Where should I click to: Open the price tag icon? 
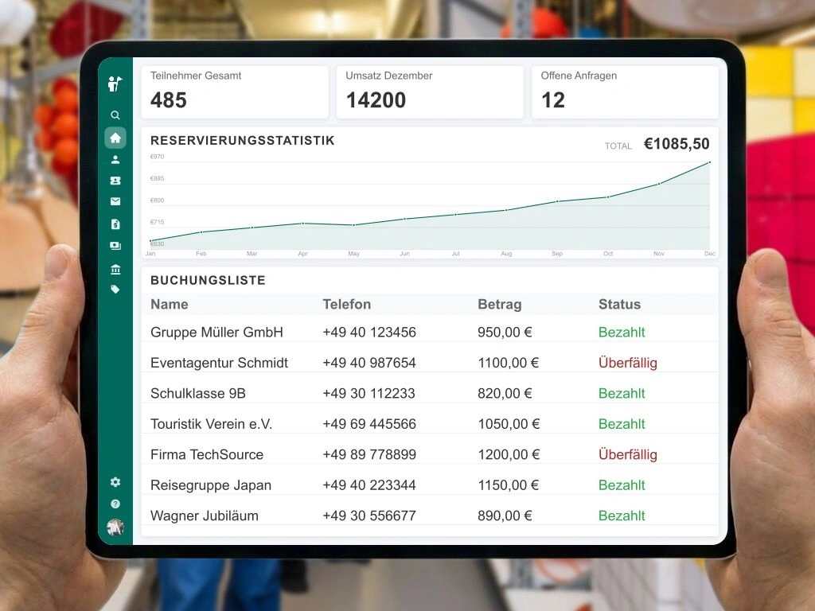click(x=115, y=290)
